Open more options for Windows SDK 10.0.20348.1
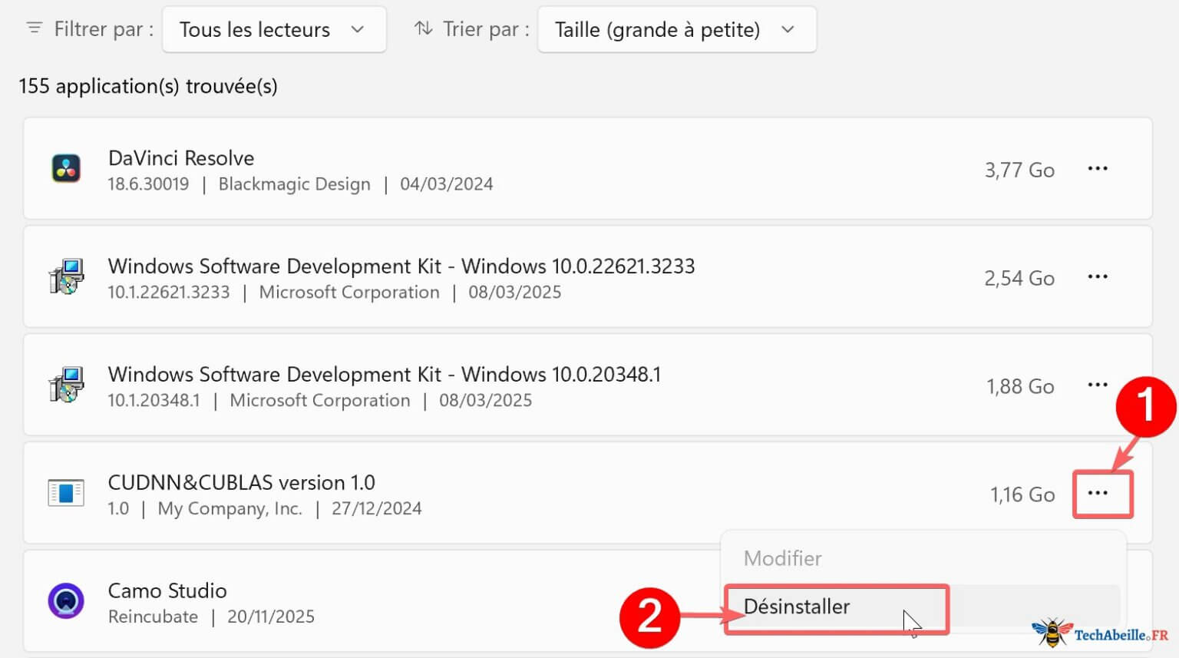The image size is (1179, 658). (1098, 385)
